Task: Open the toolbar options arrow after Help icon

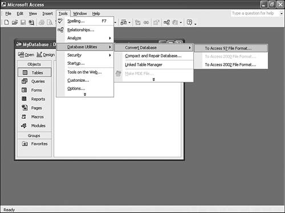Action: click(x=195, y=24)
